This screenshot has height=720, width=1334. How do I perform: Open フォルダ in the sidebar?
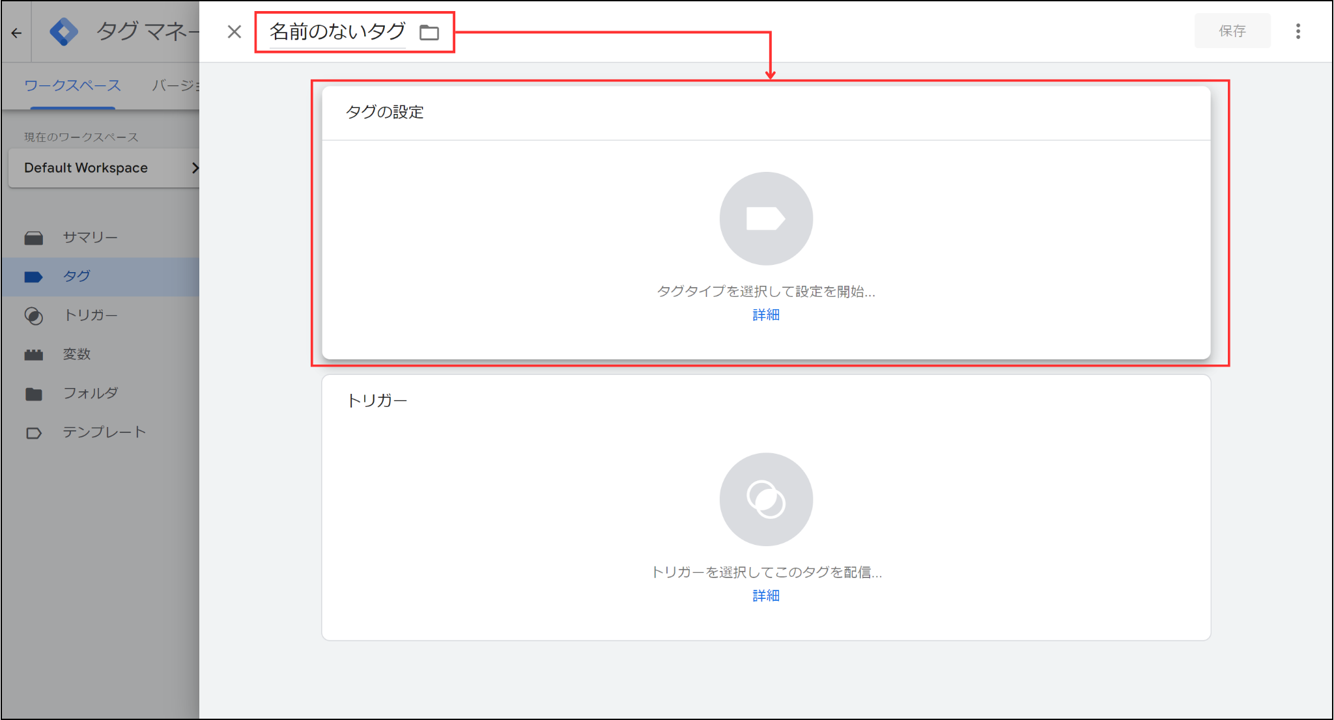(100, 394)
